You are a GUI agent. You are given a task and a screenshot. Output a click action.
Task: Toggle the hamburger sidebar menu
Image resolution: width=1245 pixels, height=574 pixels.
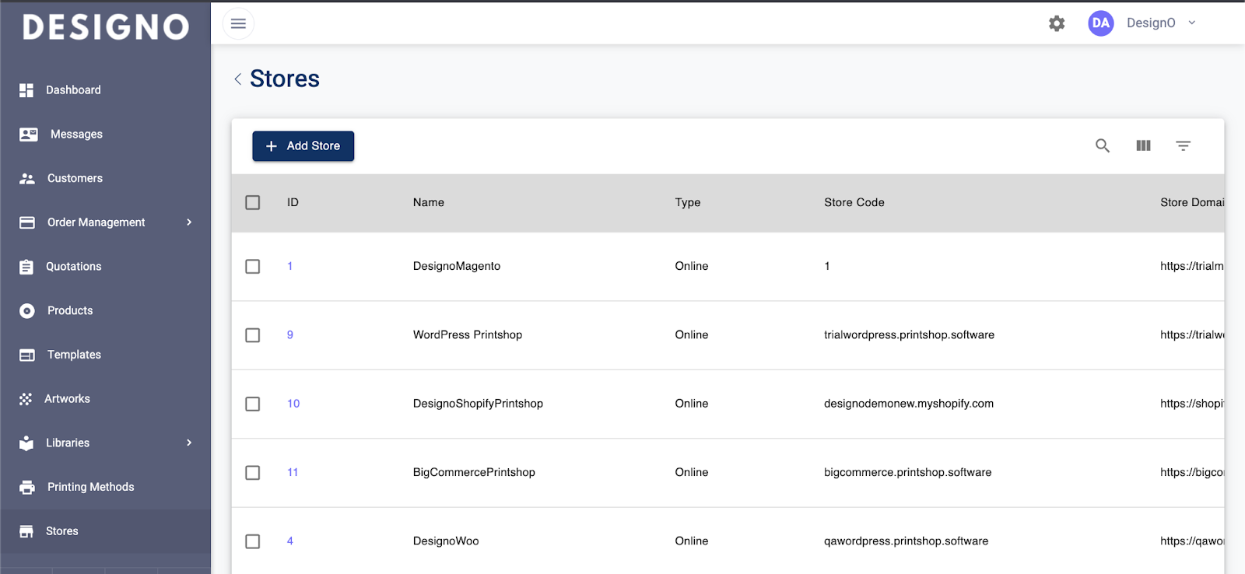(x=238, y=23)
